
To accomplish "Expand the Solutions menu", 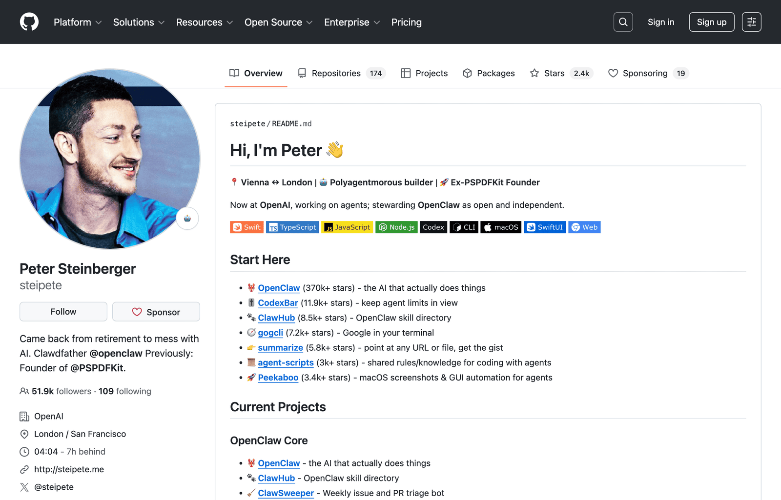I will point(139,22).
